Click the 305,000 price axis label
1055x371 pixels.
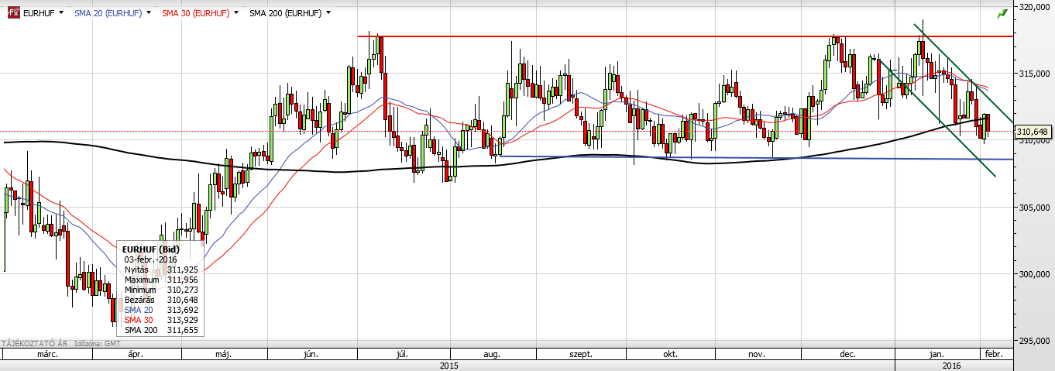[x=1035, y=207]
